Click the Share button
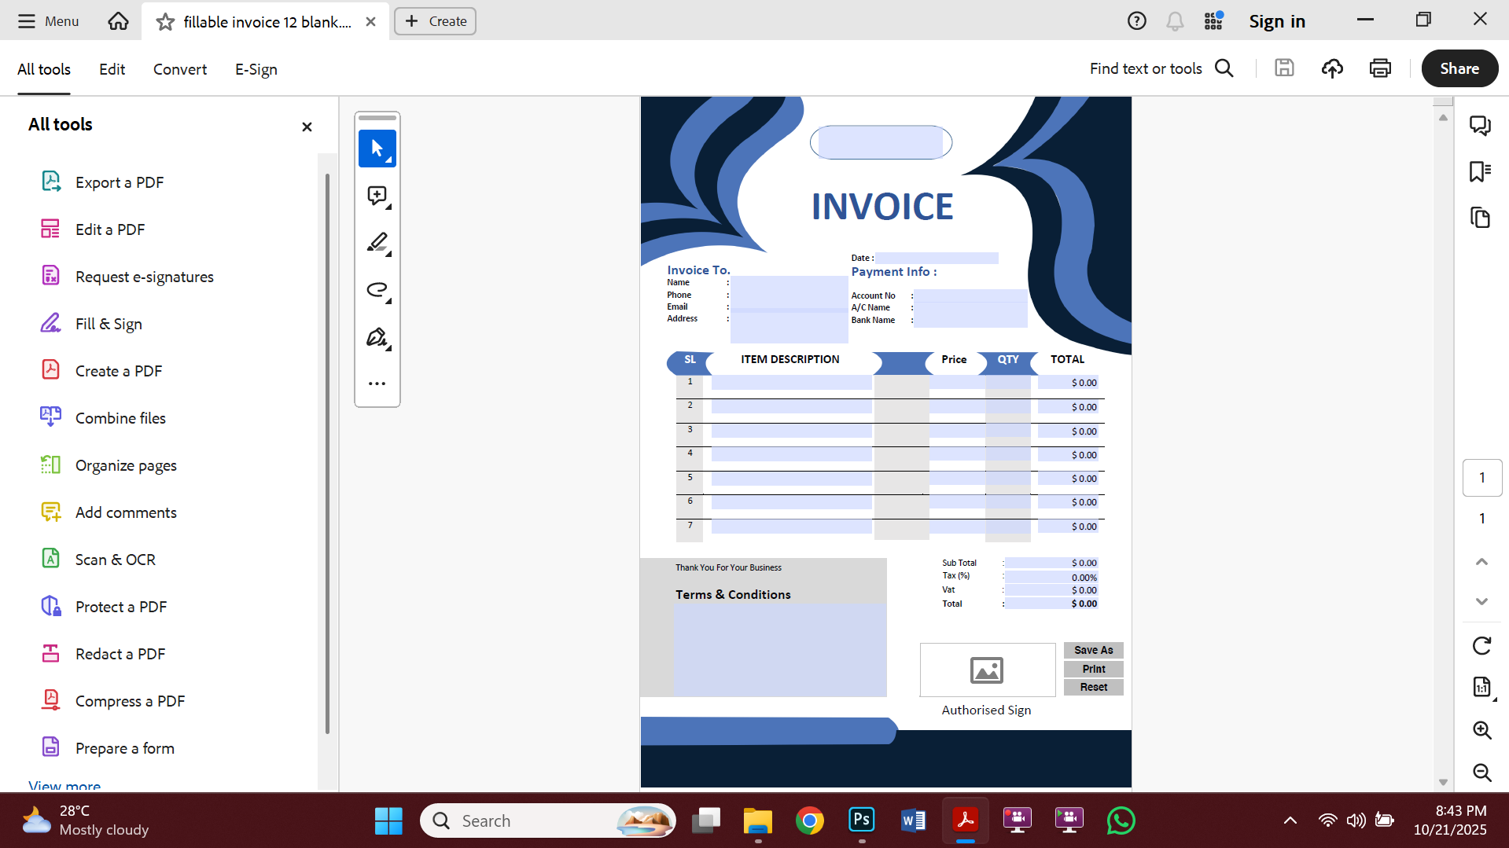 pyautogui.click(x=1459, y=68)
